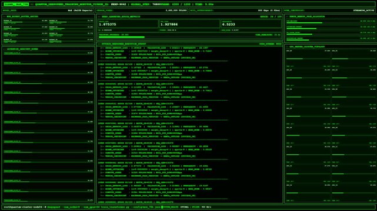Screen dimensions: 377x211
Task: Click the 800 Gbps (0.92ms) interconnect value
Action: [x=269, y=11]
